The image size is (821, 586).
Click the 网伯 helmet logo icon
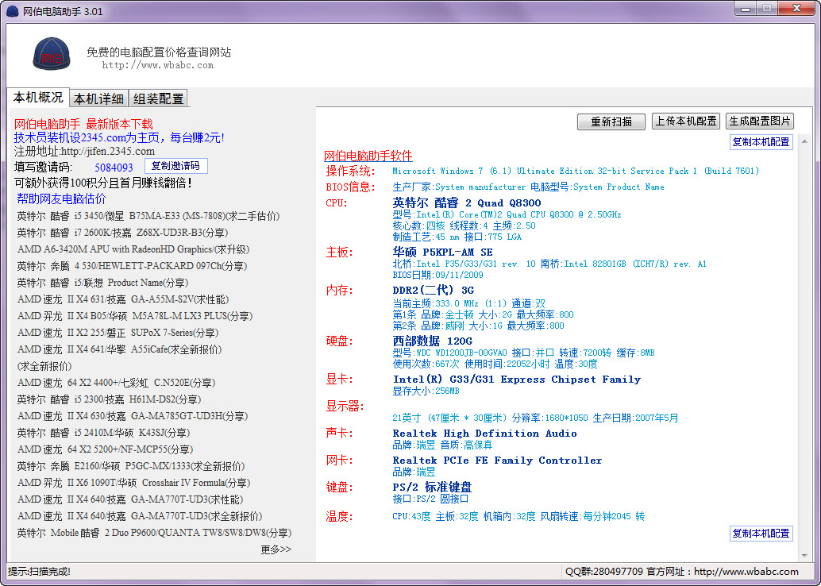pos(52,54)
